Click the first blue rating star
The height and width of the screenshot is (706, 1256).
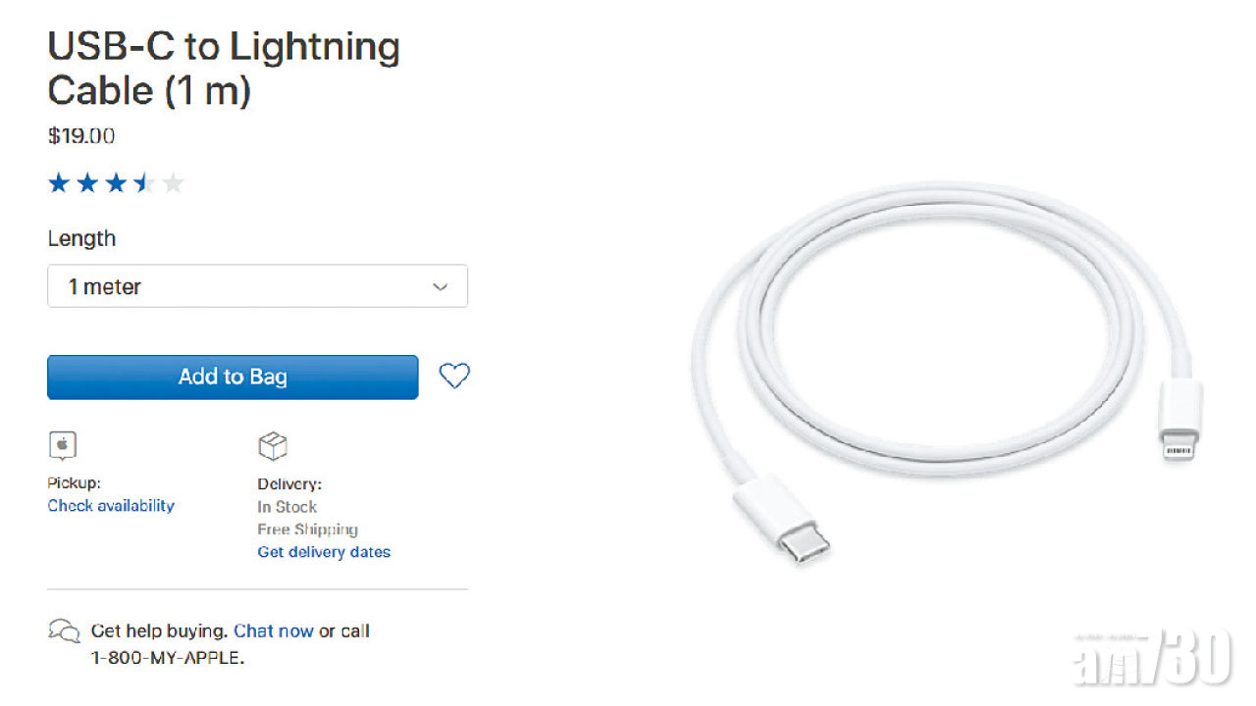59,182
